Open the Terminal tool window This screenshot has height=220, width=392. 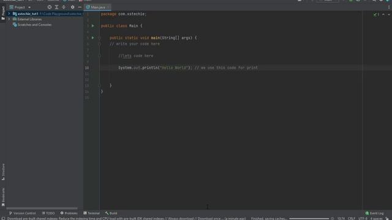[x=91, y=213]
